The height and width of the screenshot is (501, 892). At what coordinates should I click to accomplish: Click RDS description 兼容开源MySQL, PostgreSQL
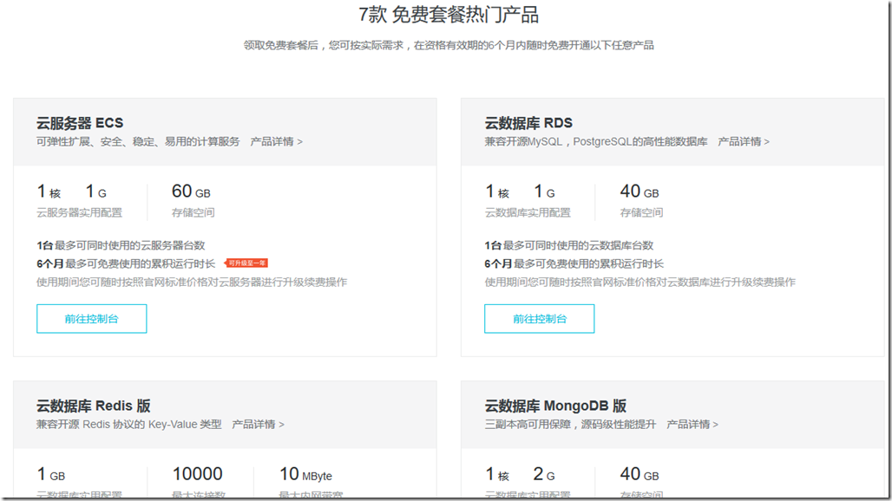595,141
